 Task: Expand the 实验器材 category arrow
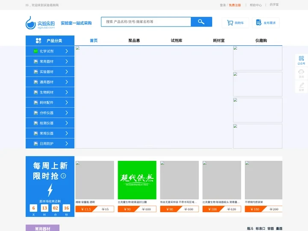(x=67, y=72)
